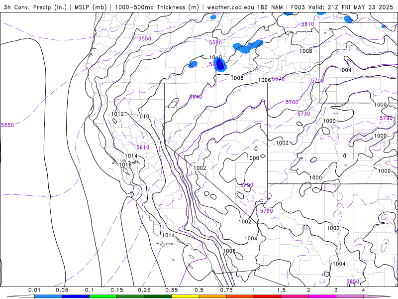Click the 'F003' forecast hour text
The width and height of the screenshot is (398, 299).
(x=298, y=7)
